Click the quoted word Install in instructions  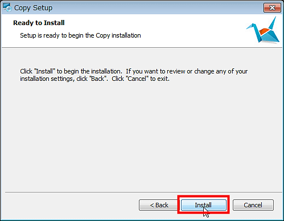coord(44,71)
